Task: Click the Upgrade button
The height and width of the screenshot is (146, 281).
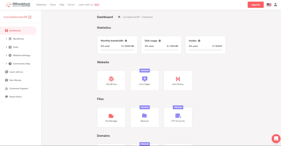Action: (255, 5)
